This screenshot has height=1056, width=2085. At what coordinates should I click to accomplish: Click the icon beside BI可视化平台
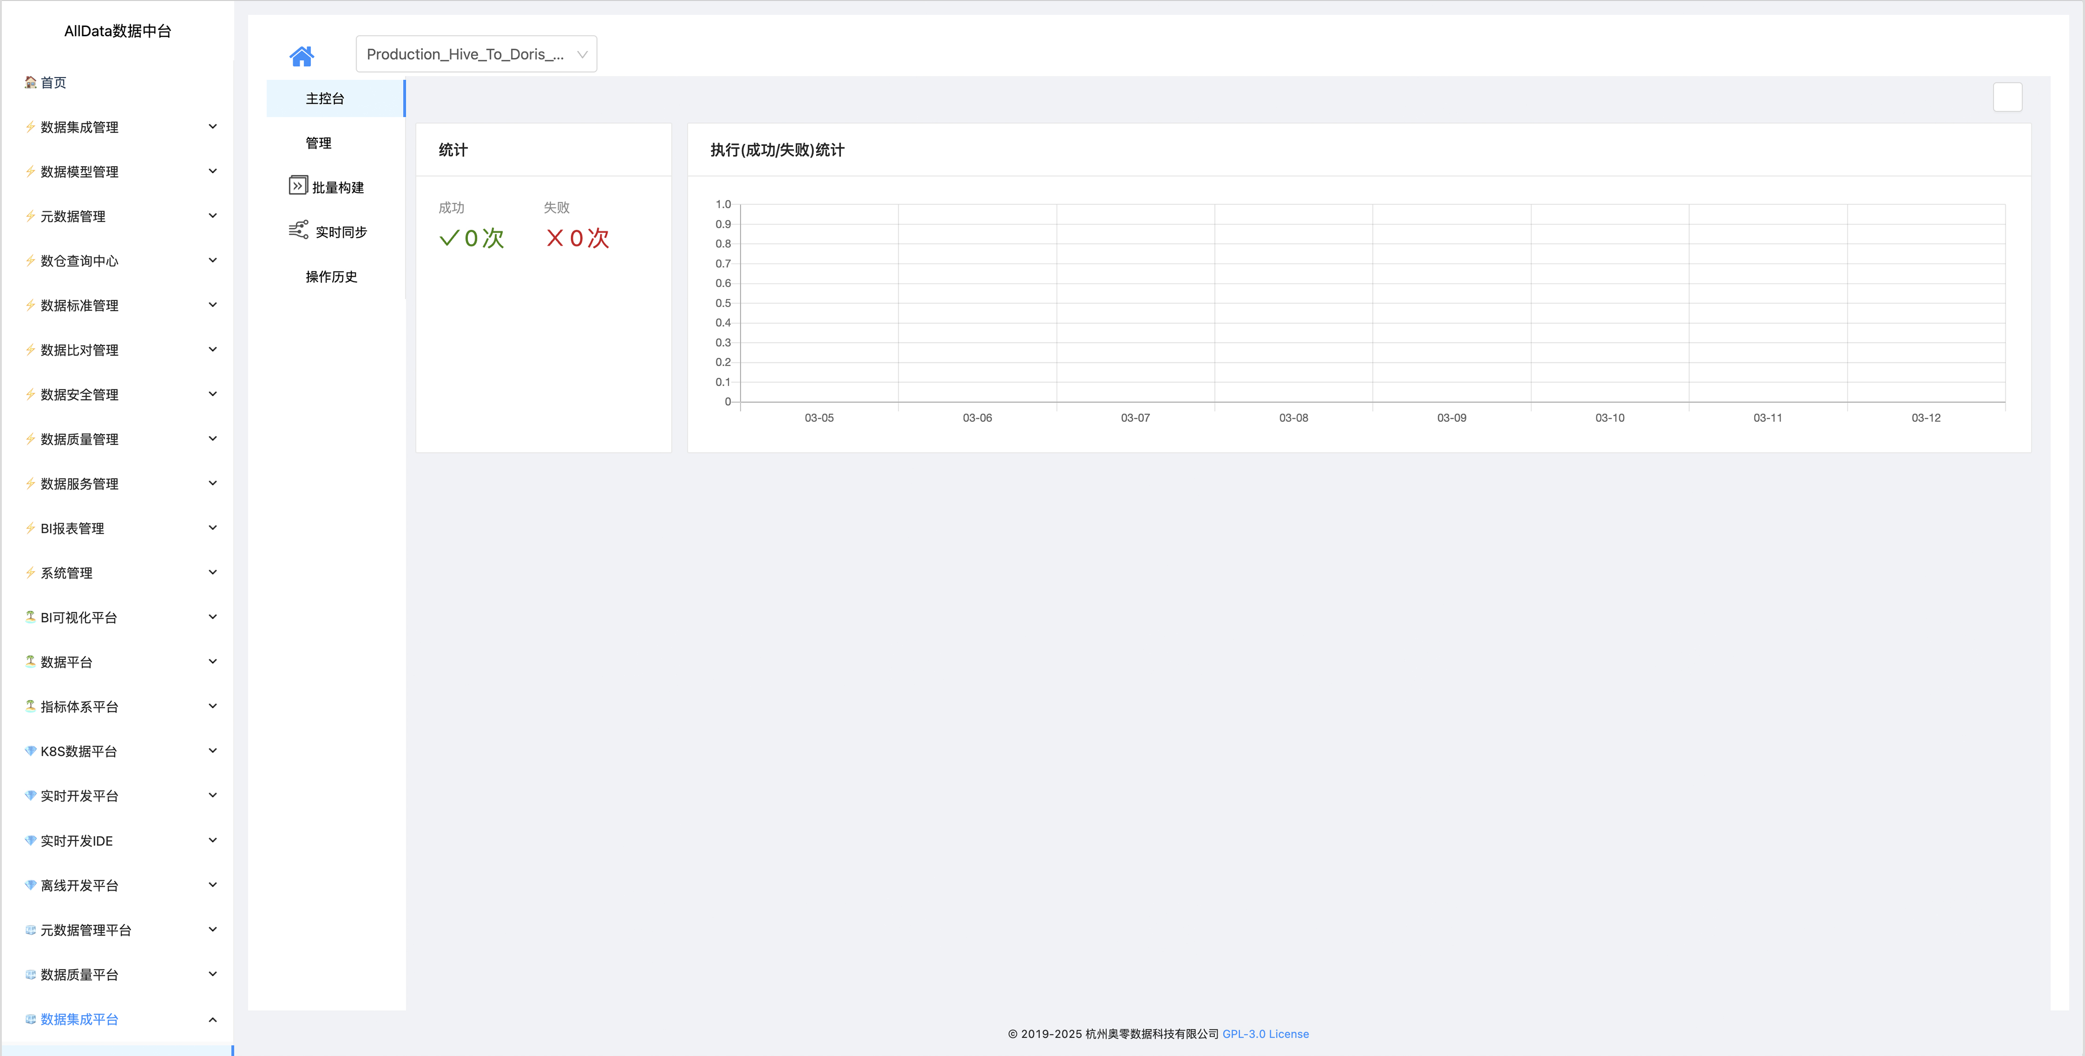tap(31, 616)
